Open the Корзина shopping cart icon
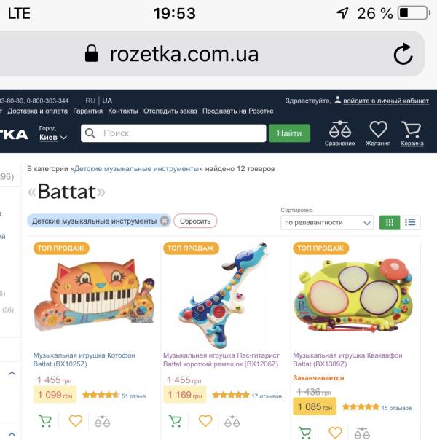The width and height of the screenshot is (437, 440). [412, 133]
